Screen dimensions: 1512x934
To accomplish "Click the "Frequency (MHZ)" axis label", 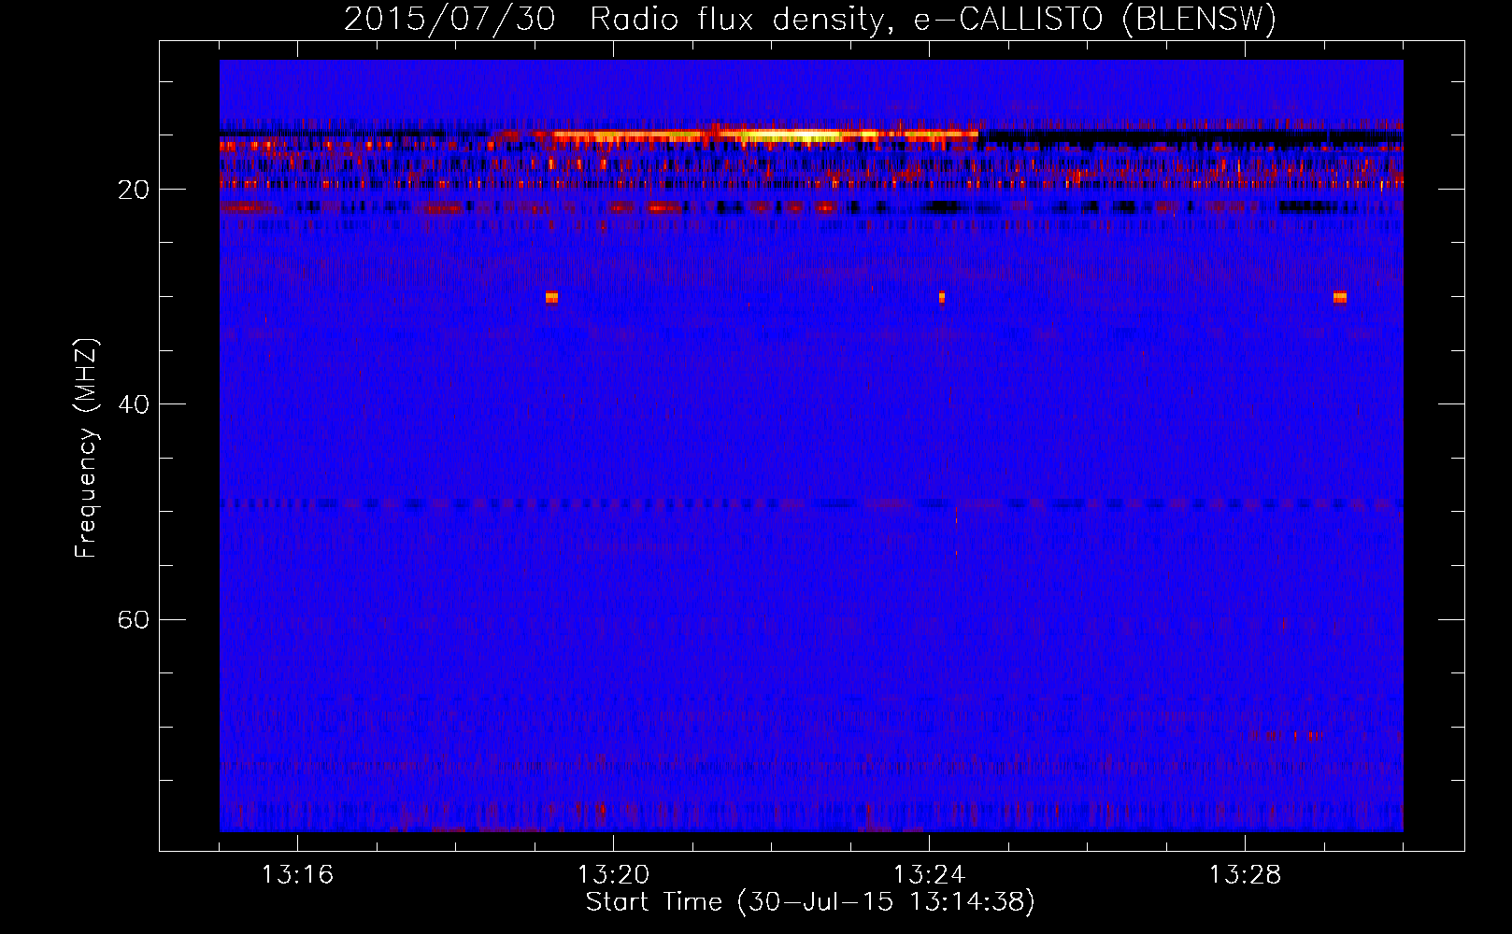I will click(x=86, y=448).
